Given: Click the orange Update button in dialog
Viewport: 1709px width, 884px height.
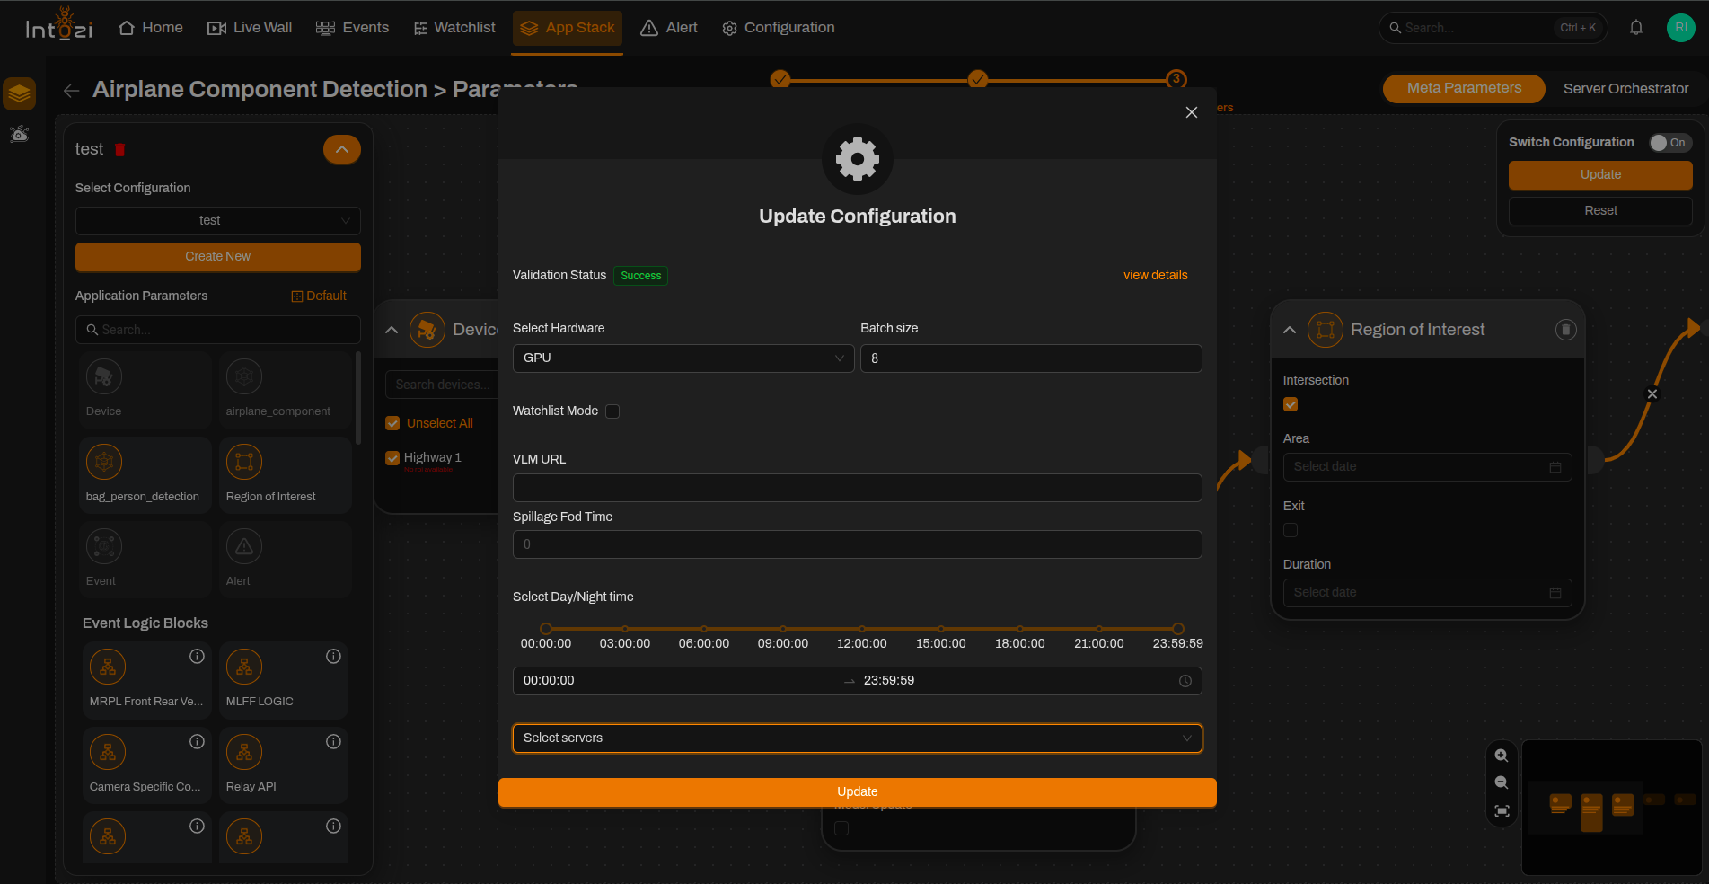Looking at the screenshot, I should tap(858, 791).
